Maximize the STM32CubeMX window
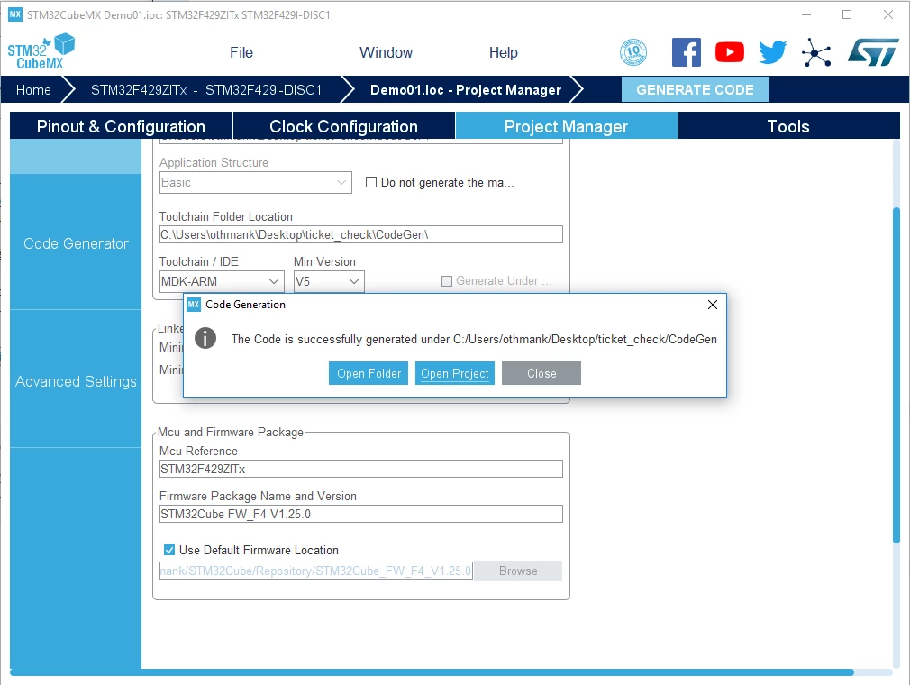 tap(847, 14)
